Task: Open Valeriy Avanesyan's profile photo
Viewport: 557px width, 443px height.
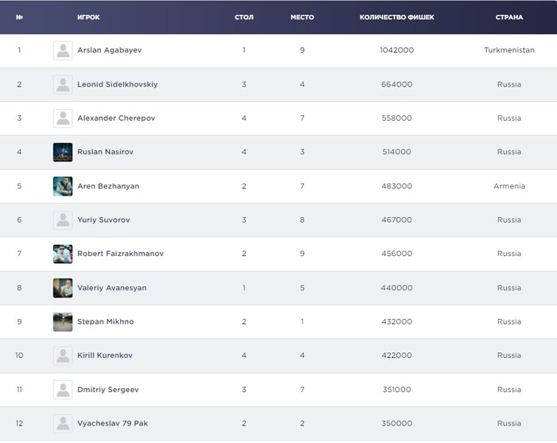Action: 63,288
